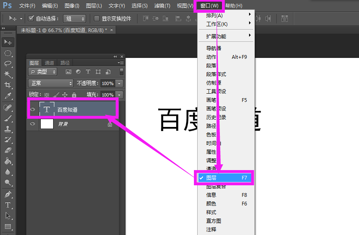Click align top edges icon

coord(146,18)
